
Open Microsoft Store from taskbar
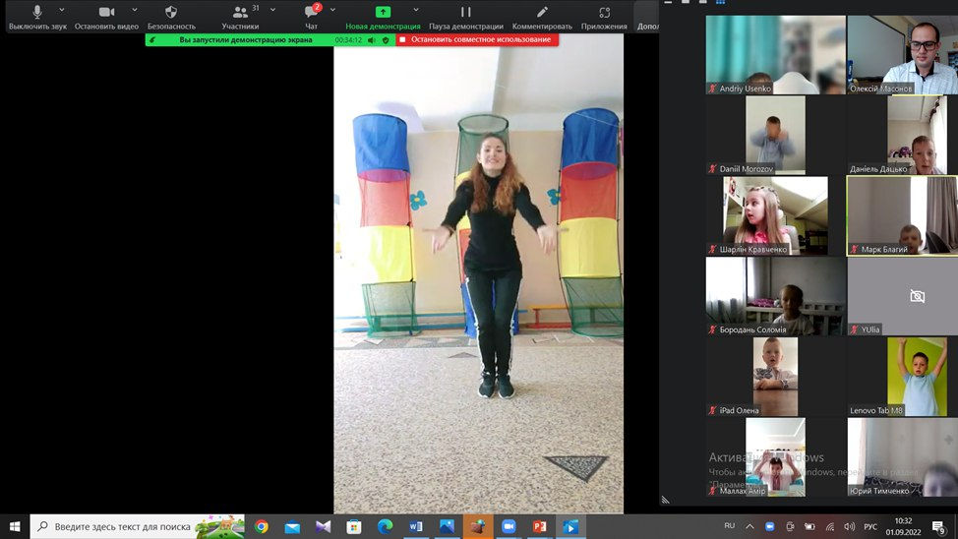pyautogui.click(x=354, y=526)
